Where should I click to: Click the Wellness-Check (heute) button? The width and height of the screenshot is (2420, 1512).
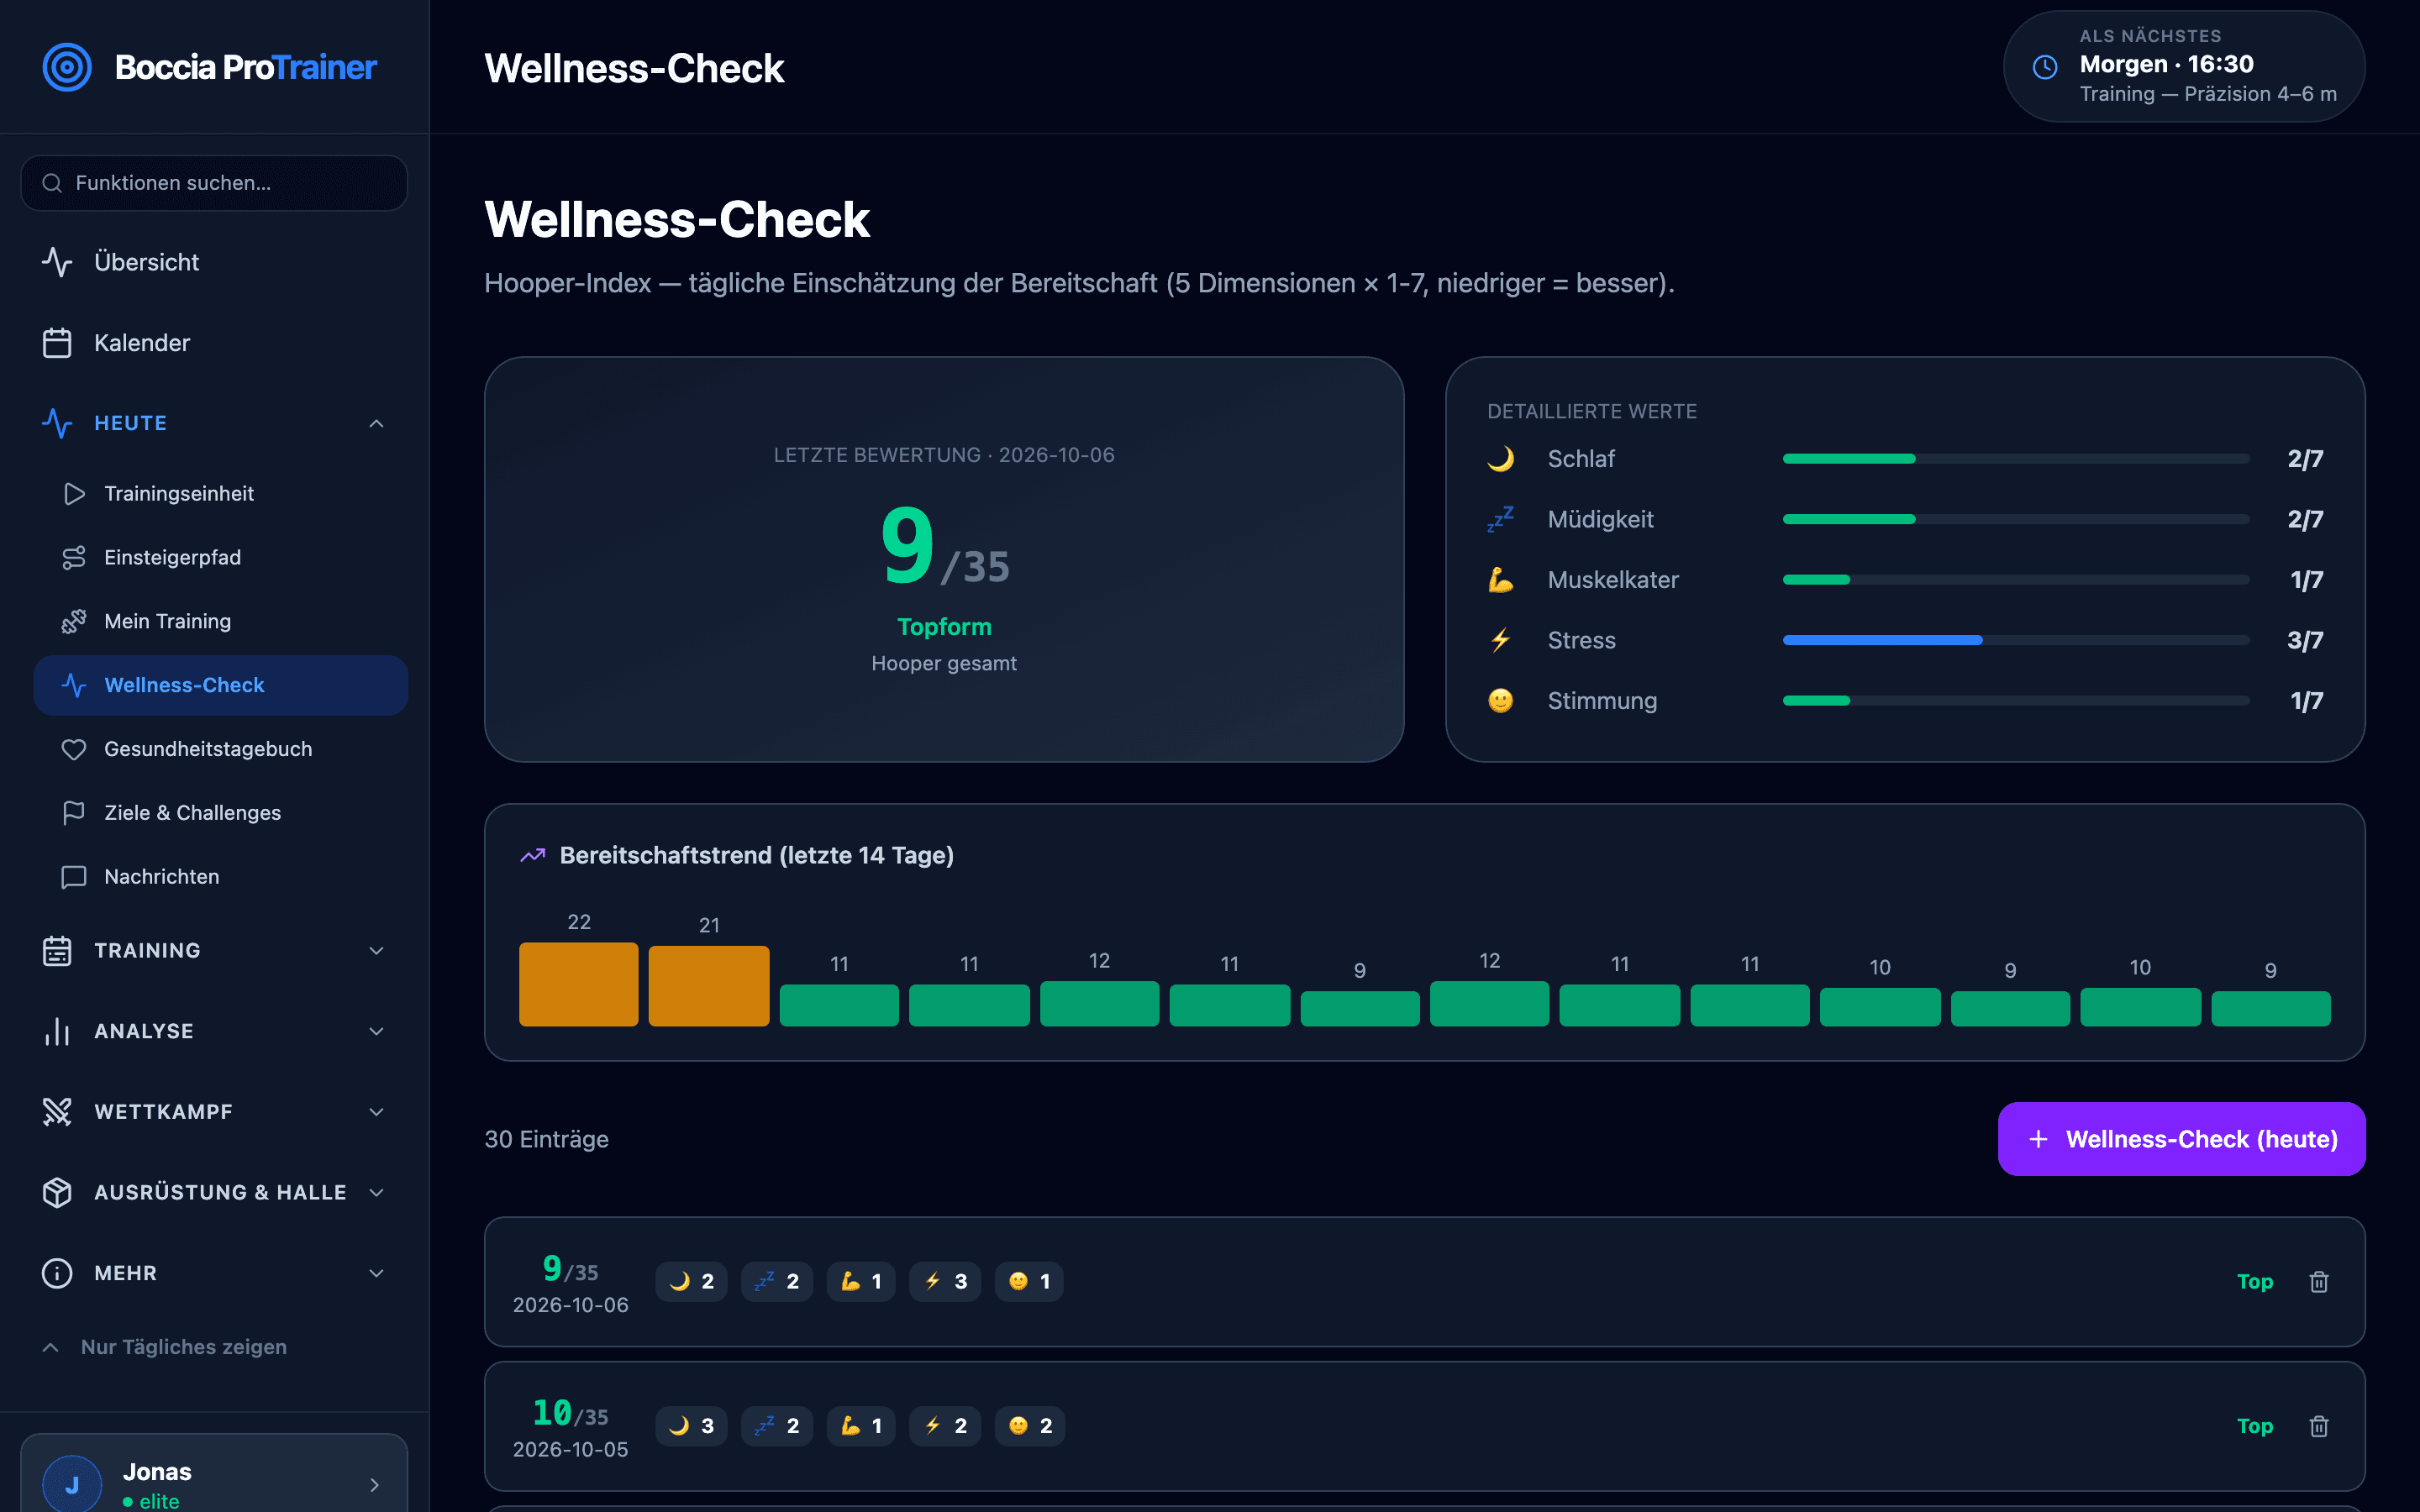[x=2181, y=1139]
